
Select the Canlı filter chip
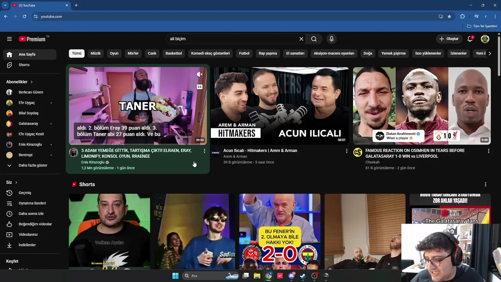[152, 53]
